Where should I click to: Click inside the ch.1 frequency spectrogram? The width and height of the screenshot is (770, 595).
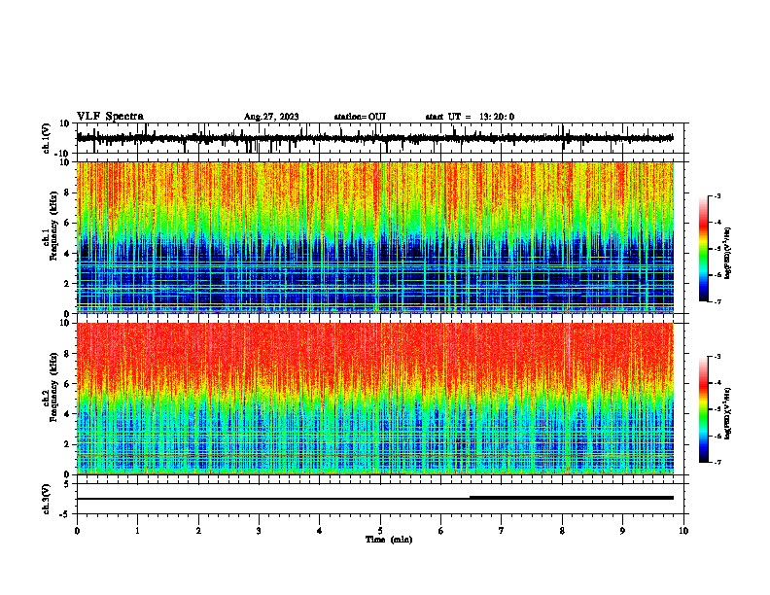tap(375, 237)
